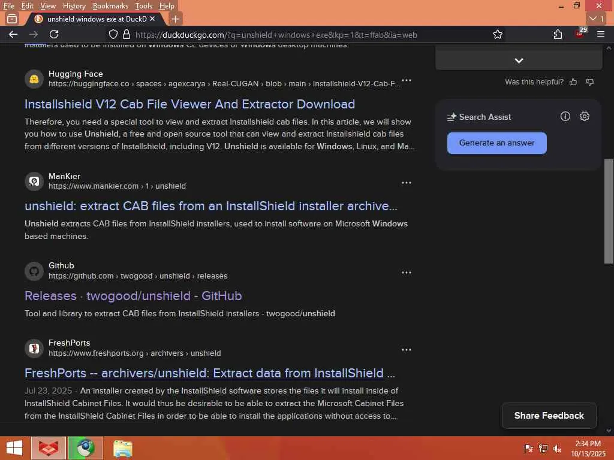Bookmark this page with the star
This screenshot has height=460, width=614.
(497, 34)
